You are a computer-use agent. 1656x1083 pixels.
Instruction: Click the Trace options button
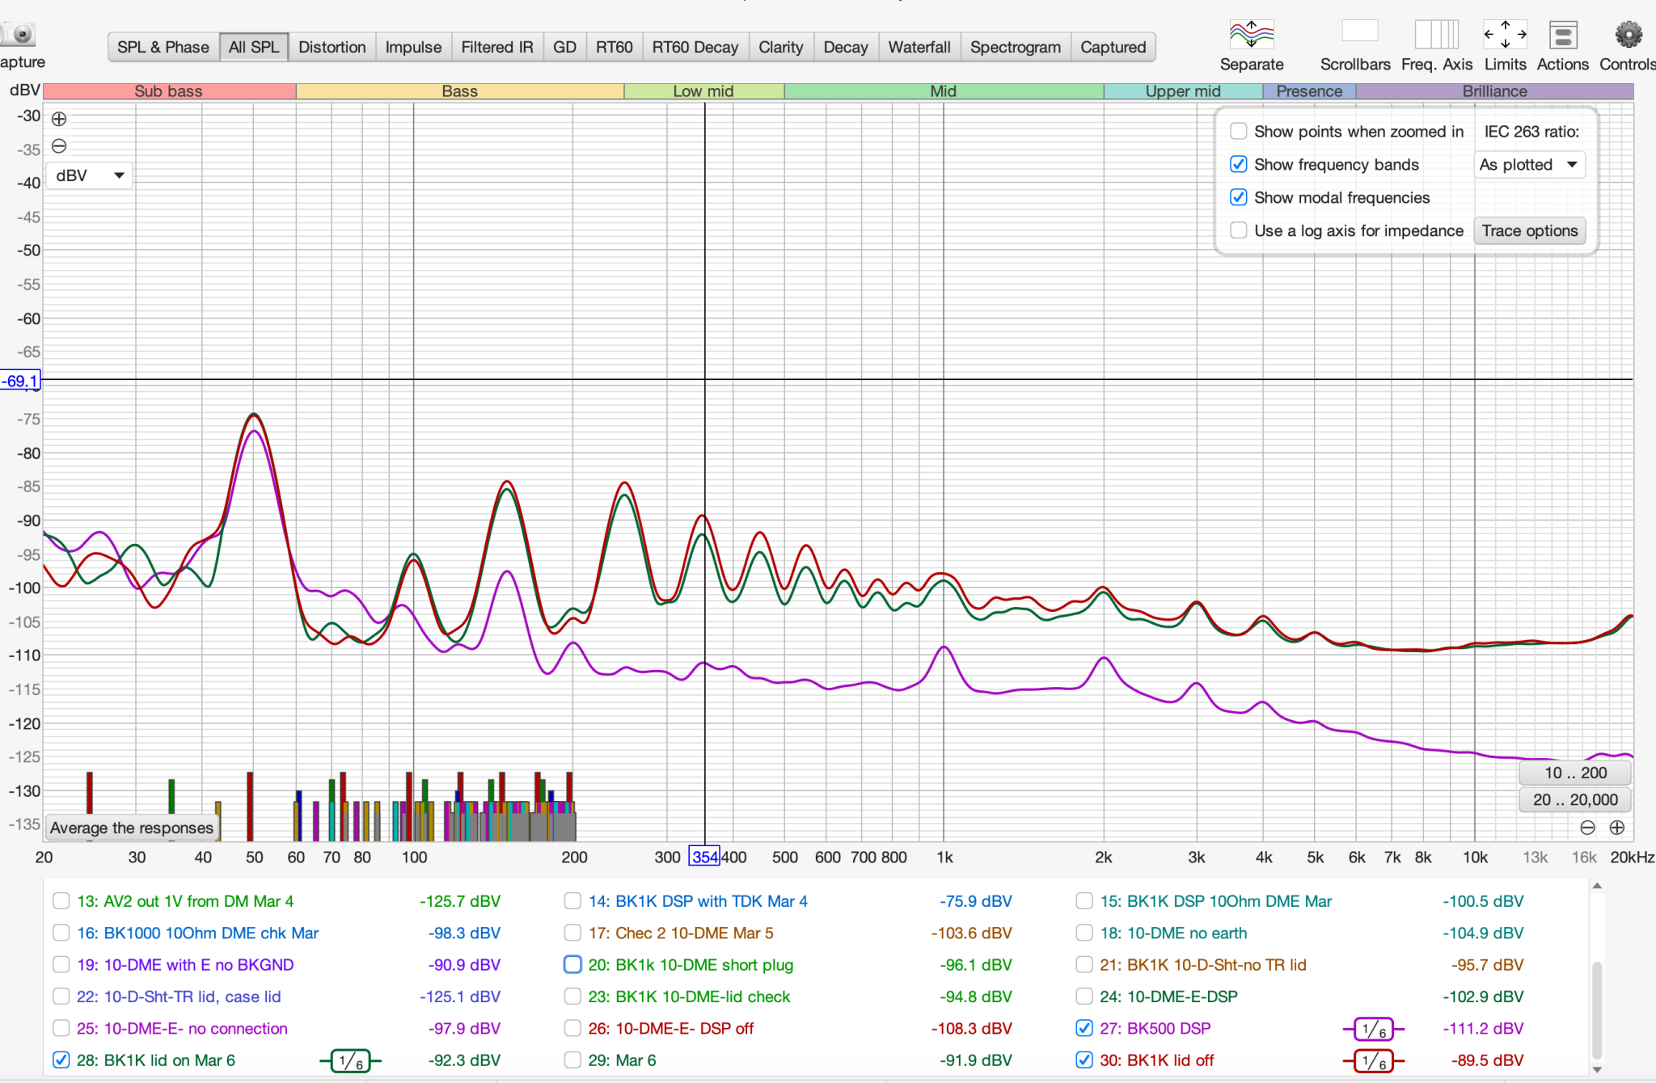click(x=1529, y=230)
